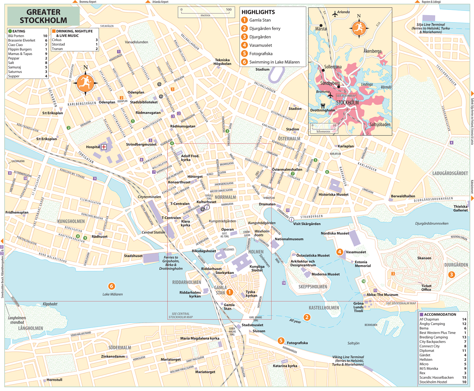Click 'Blå Porten' in the Eating legend

[x=16, y=36]
